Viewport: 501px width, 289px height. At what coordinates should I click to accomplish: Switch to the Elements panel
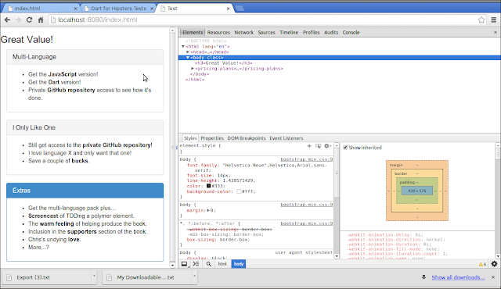pos(193,33)
